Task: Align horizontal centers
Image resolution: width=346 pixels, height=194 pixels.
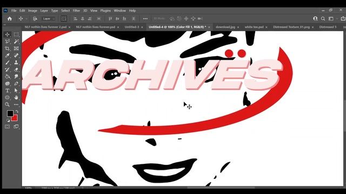Action: click(x=83, y=19)
